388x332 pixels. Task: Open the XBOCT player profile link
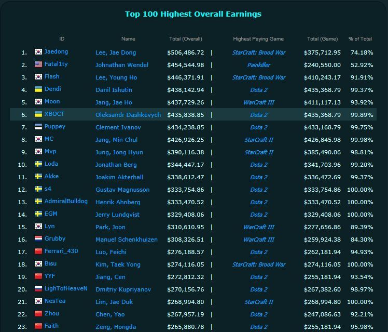[54, 114]
